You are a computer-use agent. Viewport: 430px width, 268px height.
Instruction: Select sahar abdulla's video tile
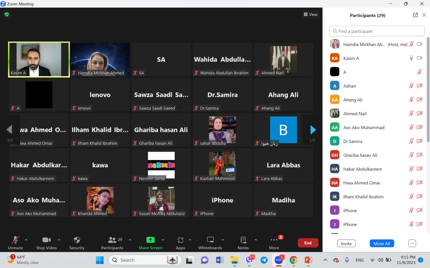pyautogui.click(x=222, y=130)
